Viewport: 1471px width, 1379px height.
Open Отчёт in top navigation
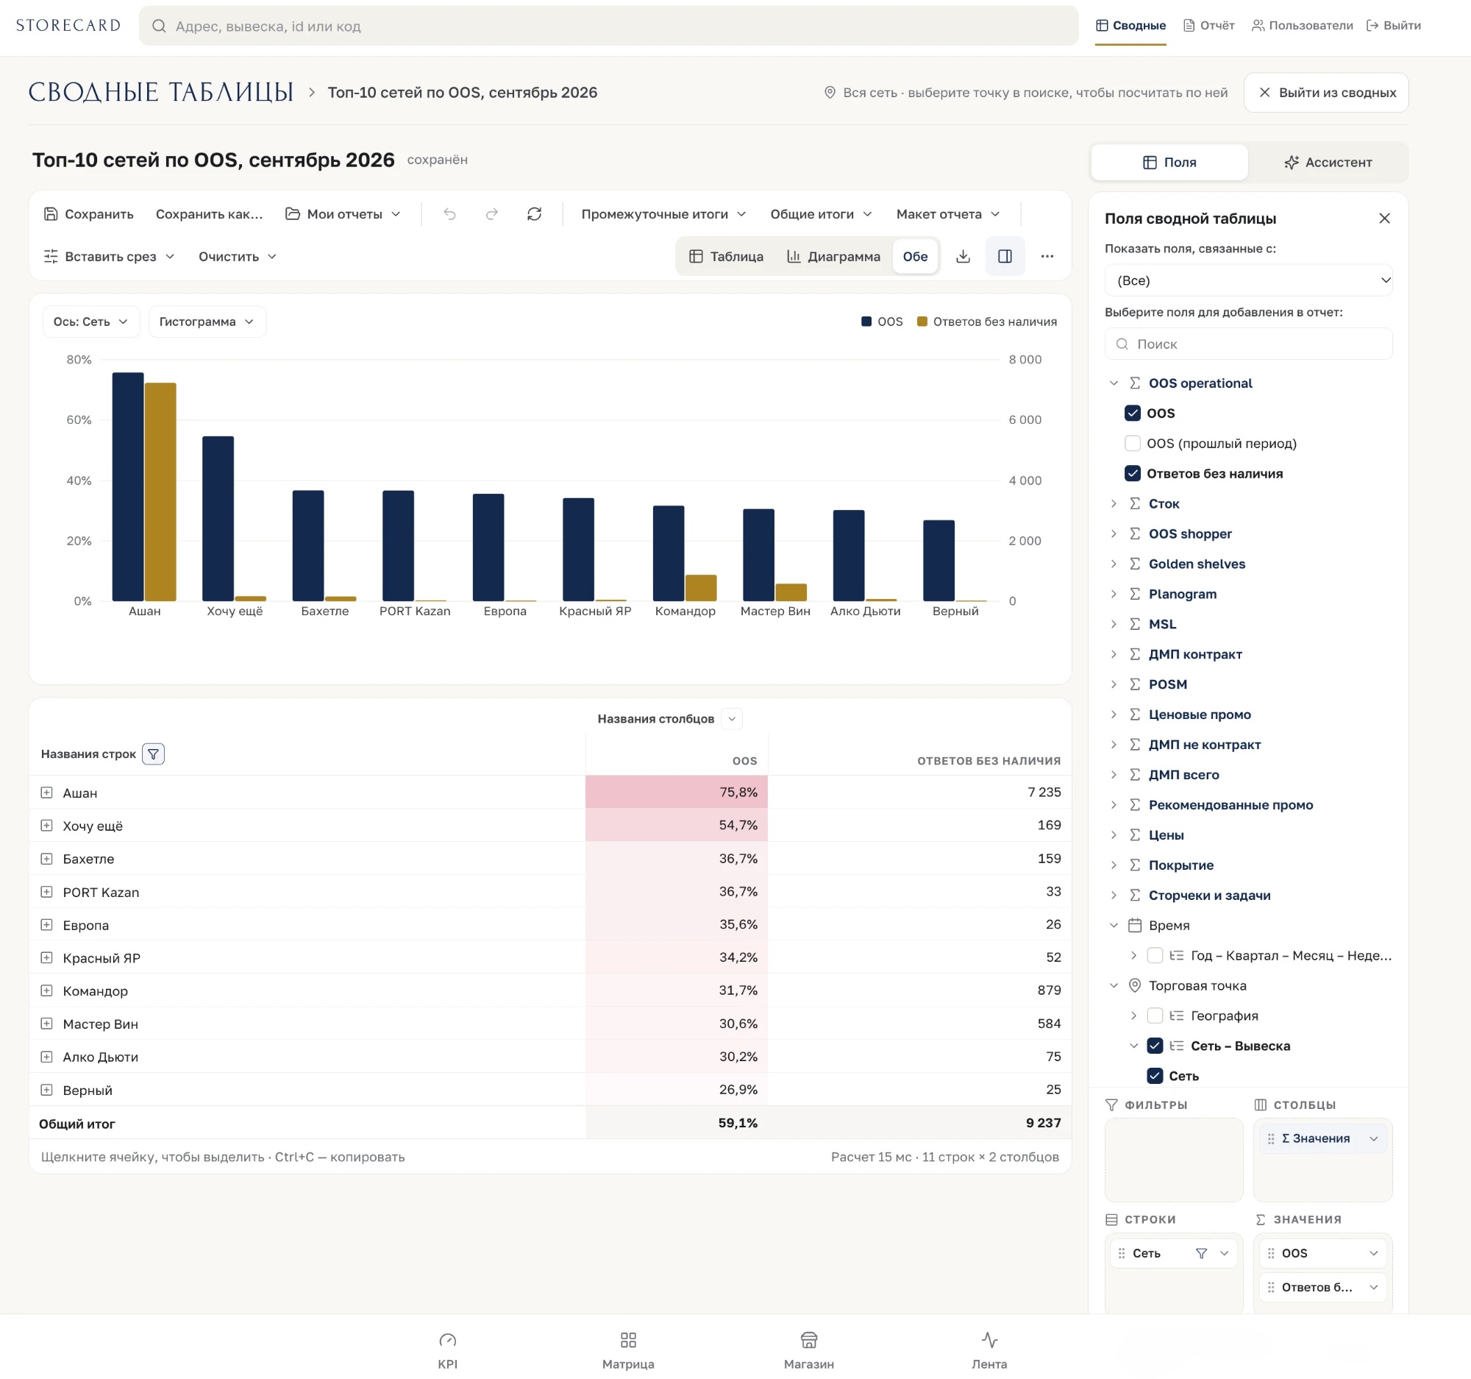pos(1209,25)
